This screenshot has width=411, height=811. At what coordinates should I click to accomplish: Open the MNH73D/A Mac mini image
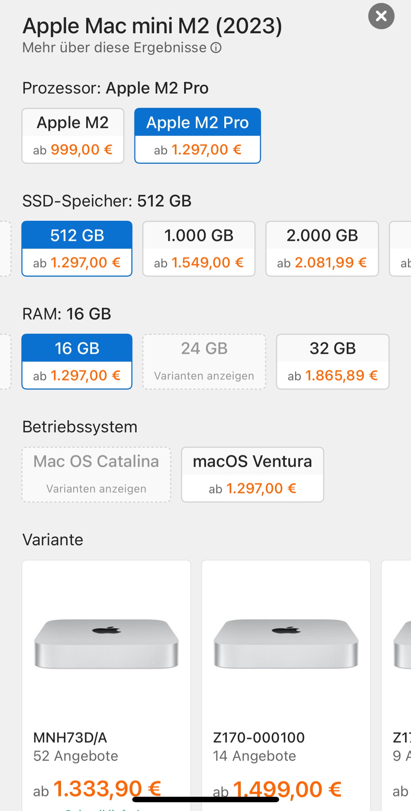coord(106,644)
